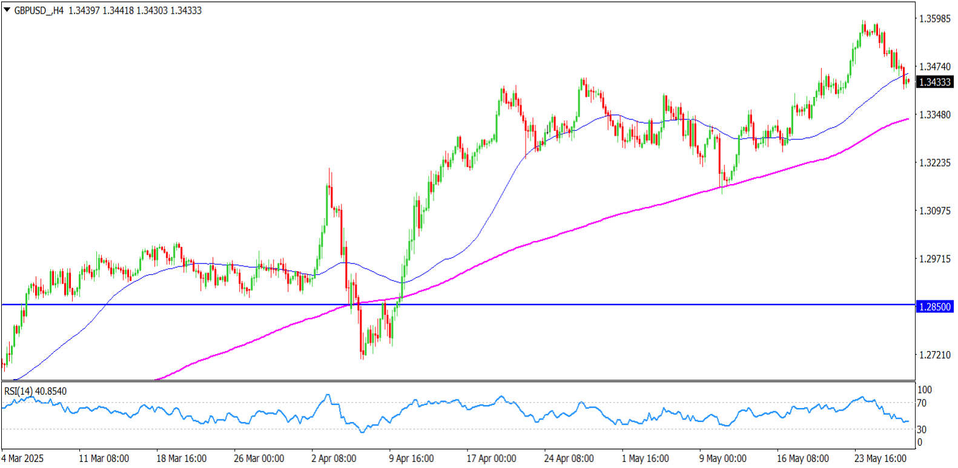Click the 2 Apr 08:00 time label
The height and width of the screenshot is (468, 958).
(x=334, y=458)
